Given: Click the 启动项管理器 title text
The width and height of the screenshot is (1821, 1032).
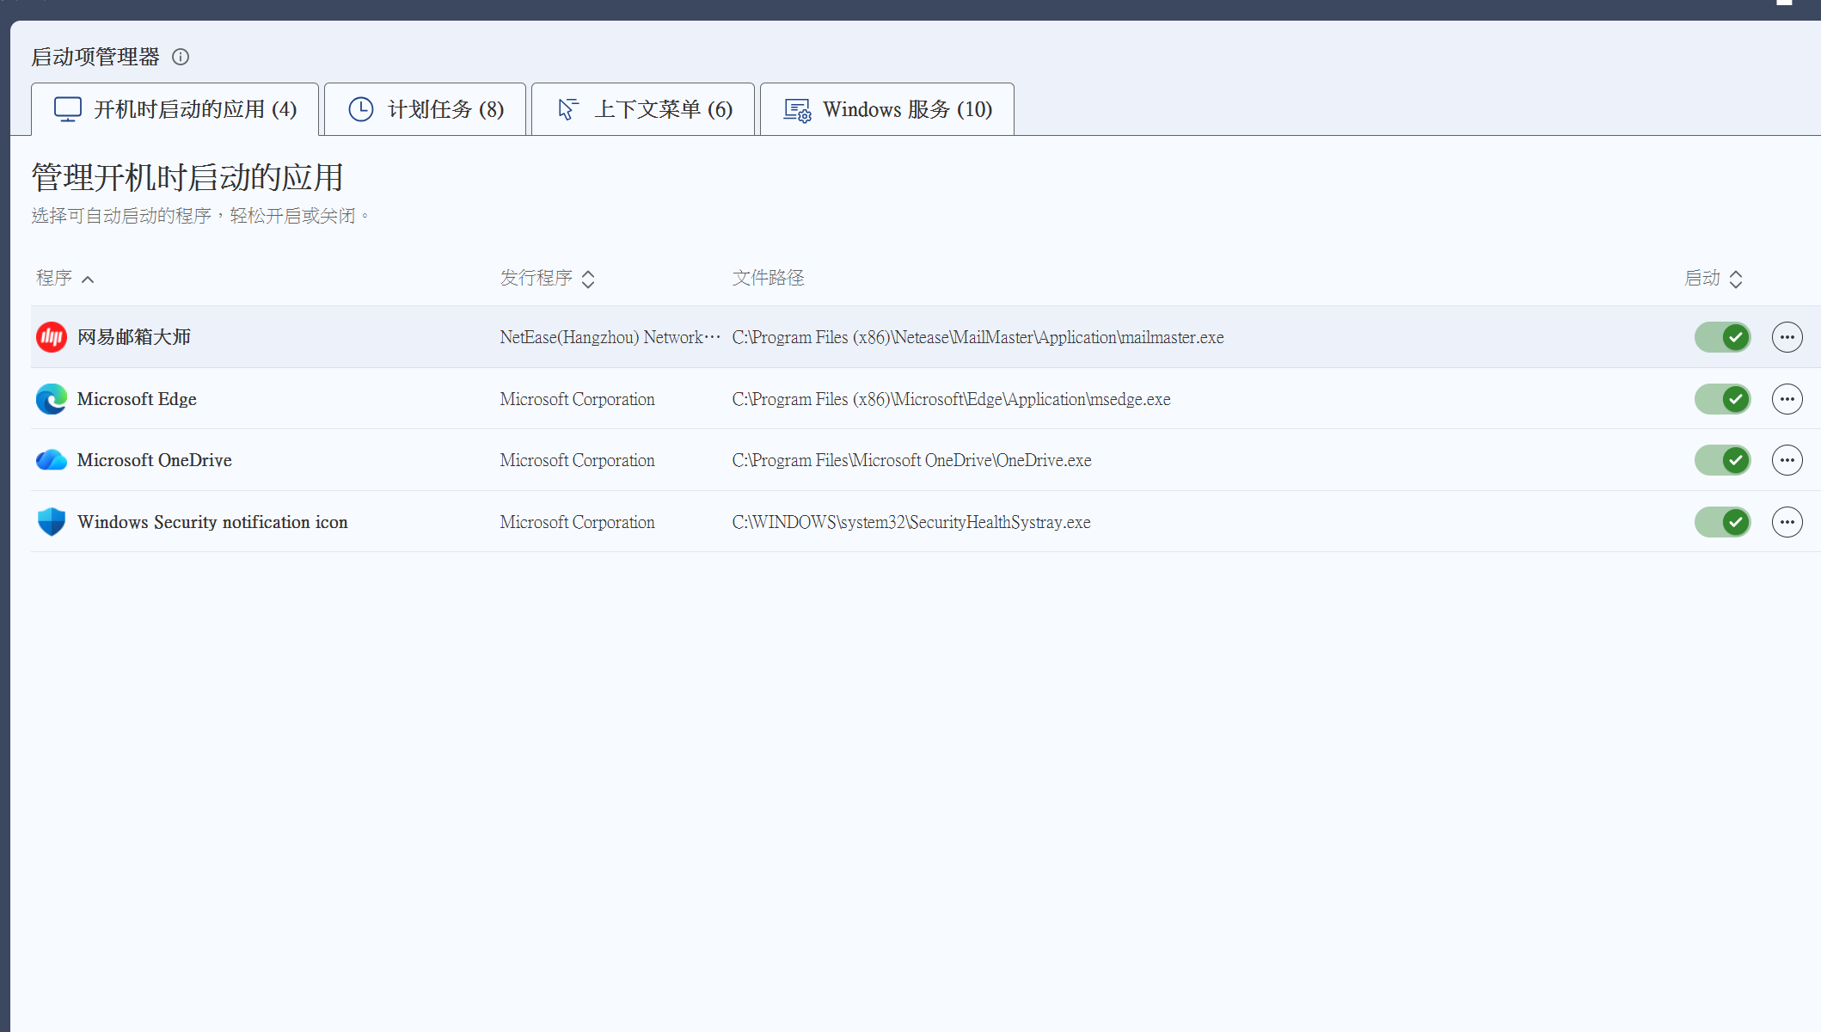Looking at the screenshot, I should pos(95,57).
